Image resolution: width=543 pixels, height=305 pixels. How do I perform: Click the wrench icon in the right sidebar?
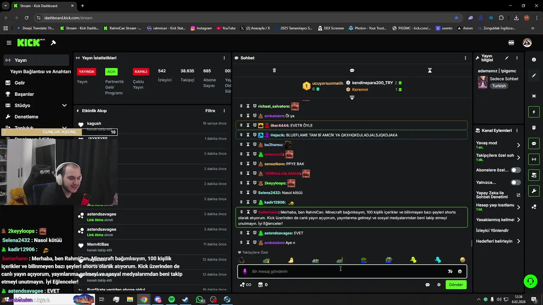[x=534, y=191]
